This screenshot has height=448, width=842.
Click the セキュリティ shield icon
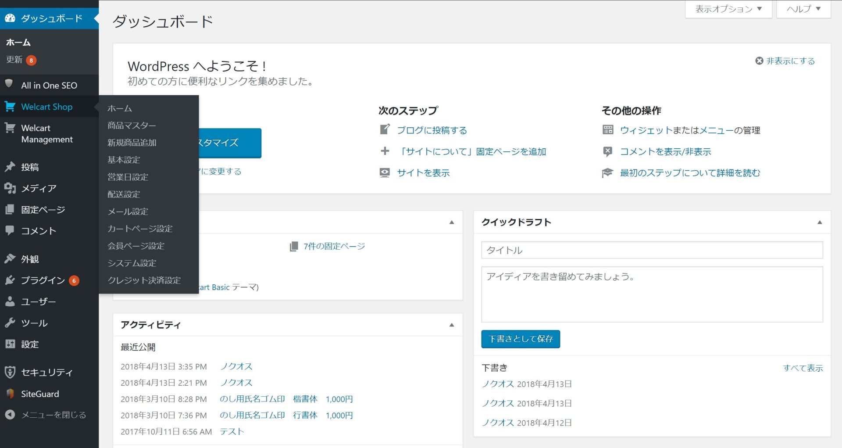[x=10, y=372]
